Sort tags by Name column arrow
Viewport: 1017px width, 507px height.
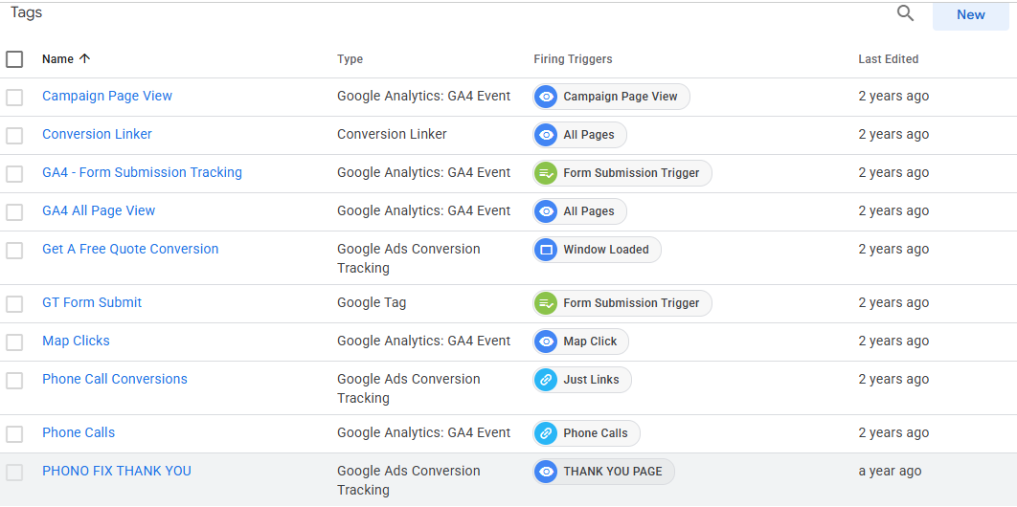(84, 58)
